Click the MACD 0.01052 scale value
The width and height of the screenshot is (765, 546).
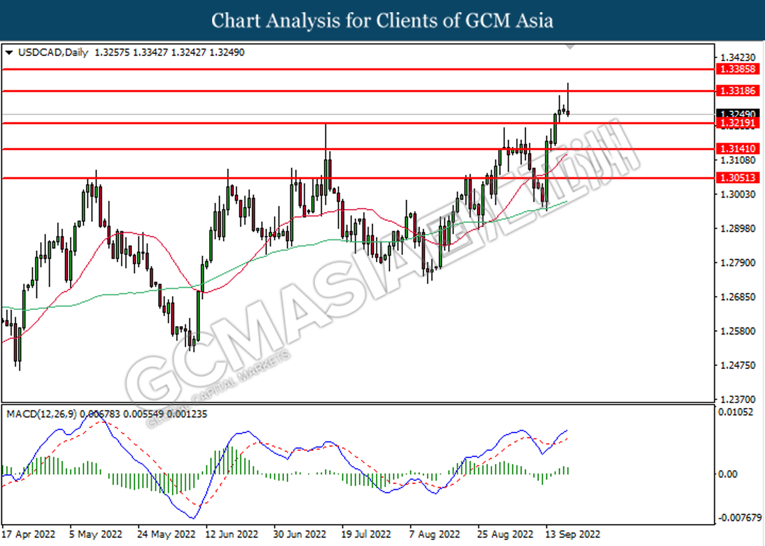(x=735, y=412)
